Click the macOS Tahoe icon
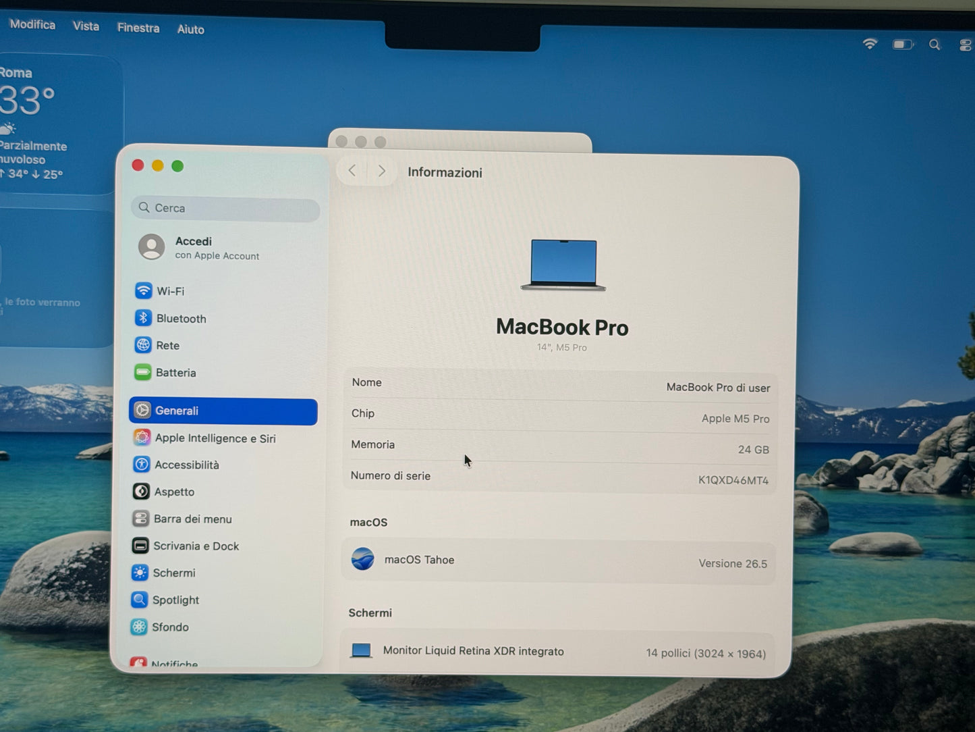This screenshot has width=975, height=732. (363, 558)
